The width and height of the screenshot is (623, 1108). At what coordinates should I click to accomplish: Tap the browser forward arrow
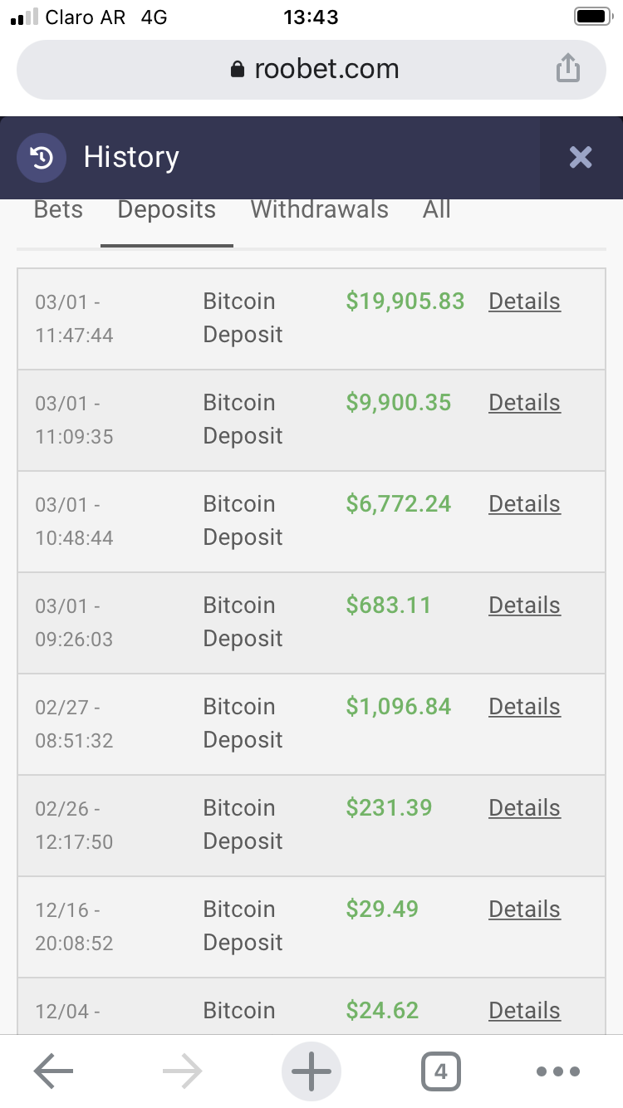click(183, 1071)
